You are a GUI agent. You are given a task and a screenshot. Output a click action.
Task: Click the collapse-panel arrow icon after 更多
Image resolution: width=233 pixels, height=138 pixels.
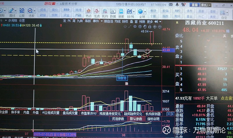pos(156,22)
